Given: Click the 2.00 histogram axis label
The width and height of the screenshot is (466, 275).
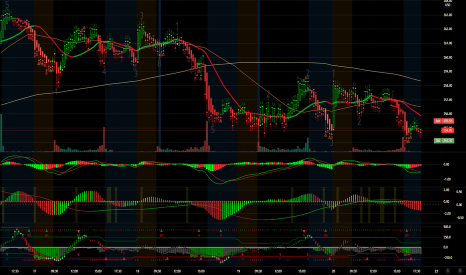Looking at the screenshot, I should coord(446,189).
